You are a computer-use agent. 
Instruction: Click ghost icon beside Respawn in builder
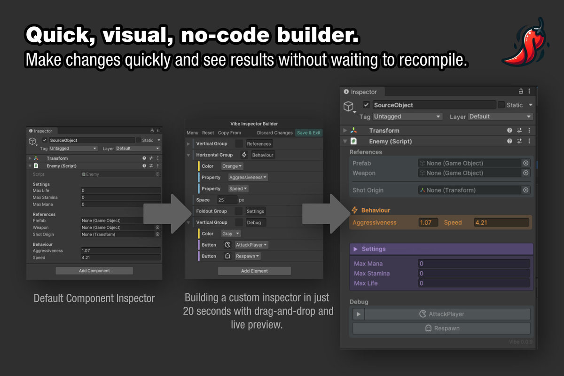point(227,256)
